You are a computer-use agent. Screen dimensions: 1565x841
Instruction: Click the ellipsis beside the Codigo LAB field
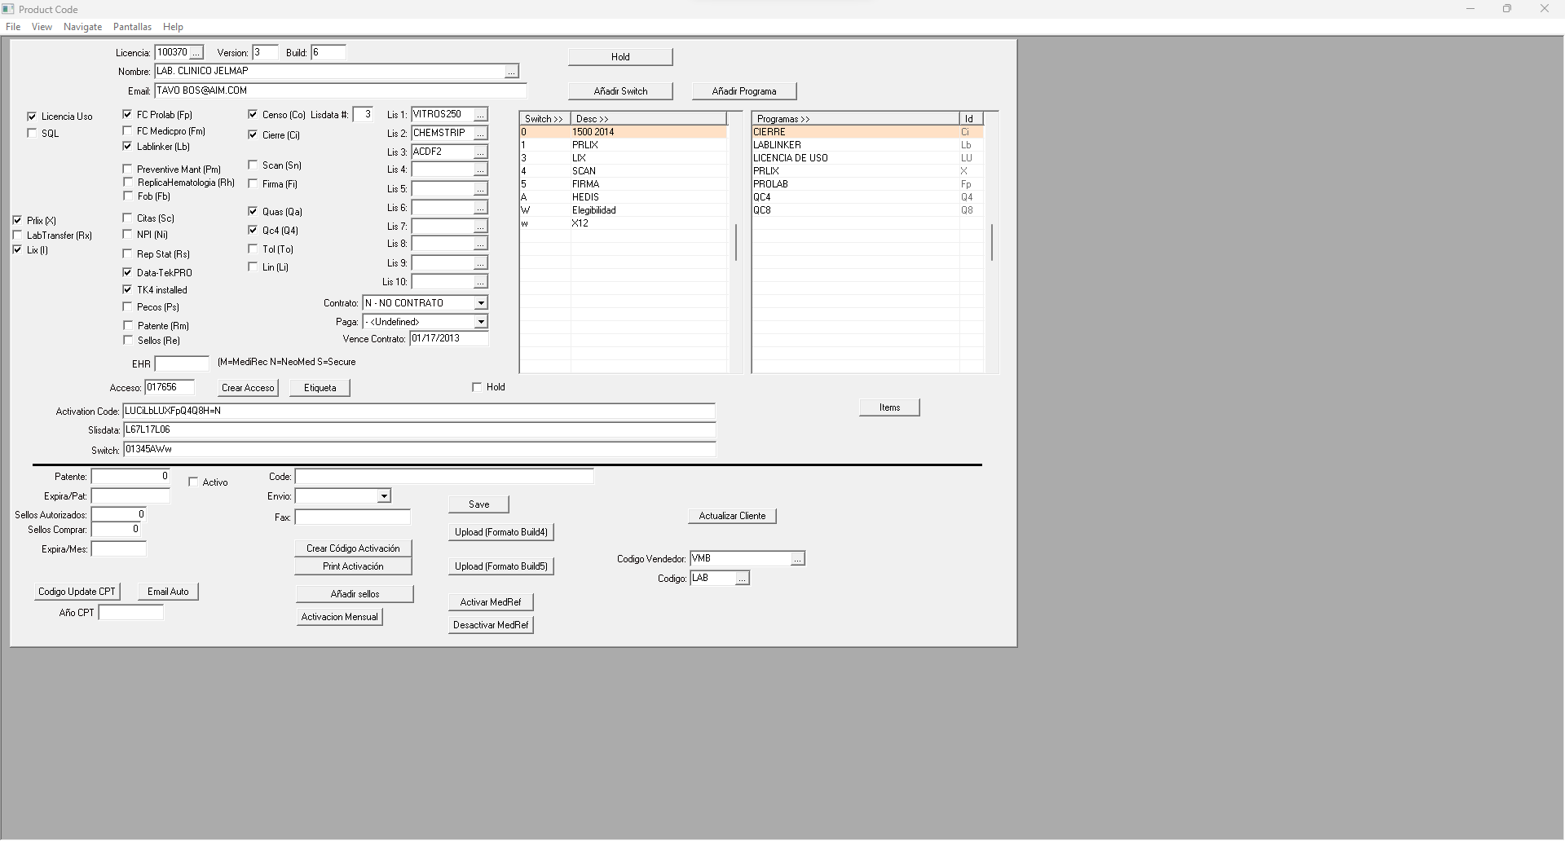pos(742,579)
